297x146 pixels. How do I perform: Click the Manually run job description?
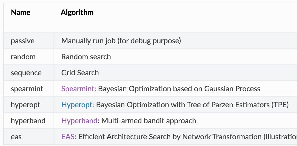[x=121, y=41]
